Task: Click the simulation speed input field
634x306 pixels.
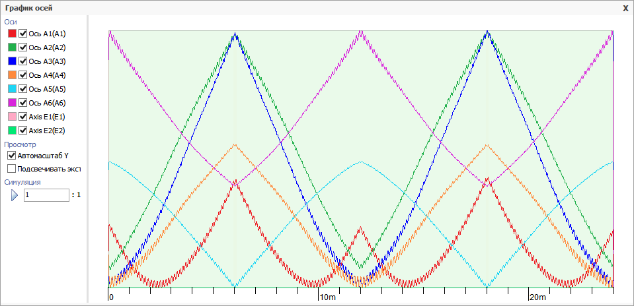Action: click(x=46, y=195)
